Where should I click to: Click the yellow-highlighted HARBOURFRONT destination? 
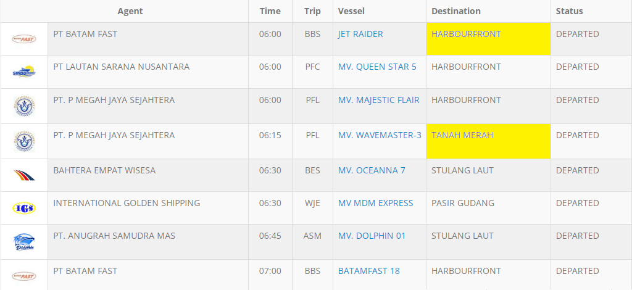466,34
